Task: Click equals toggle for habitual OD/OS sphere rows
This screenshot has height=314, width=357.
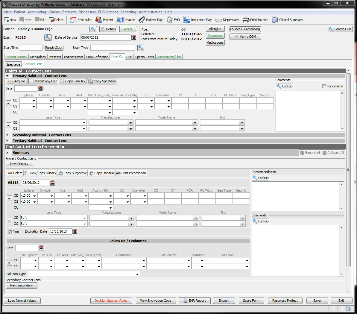Action: [x=8, y=103]
